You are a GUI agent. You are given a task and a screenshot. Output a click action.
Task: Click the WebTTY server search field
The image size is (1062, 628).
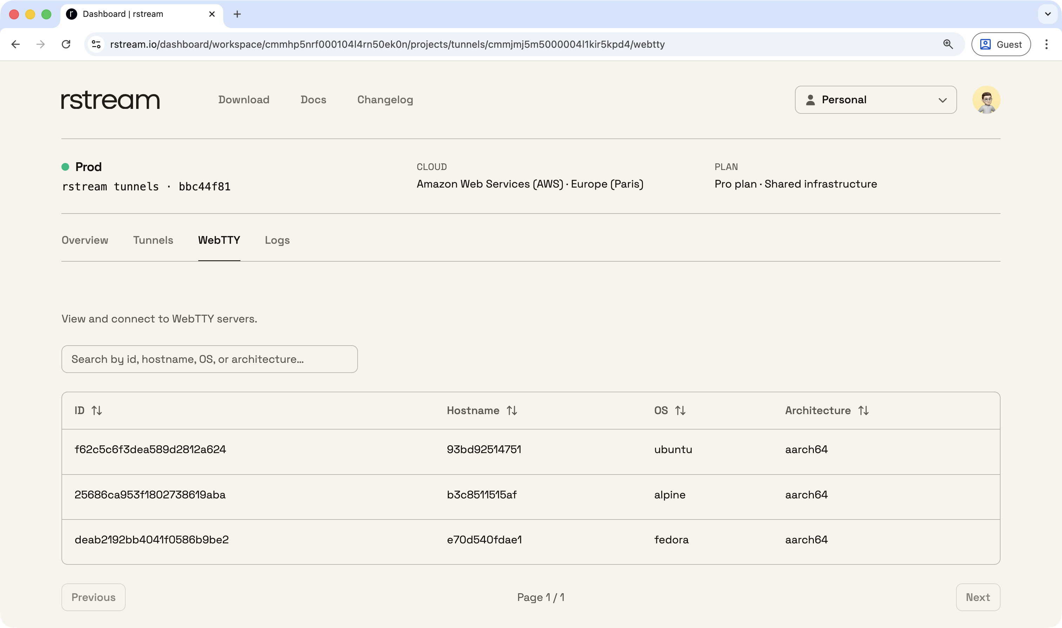209,359
